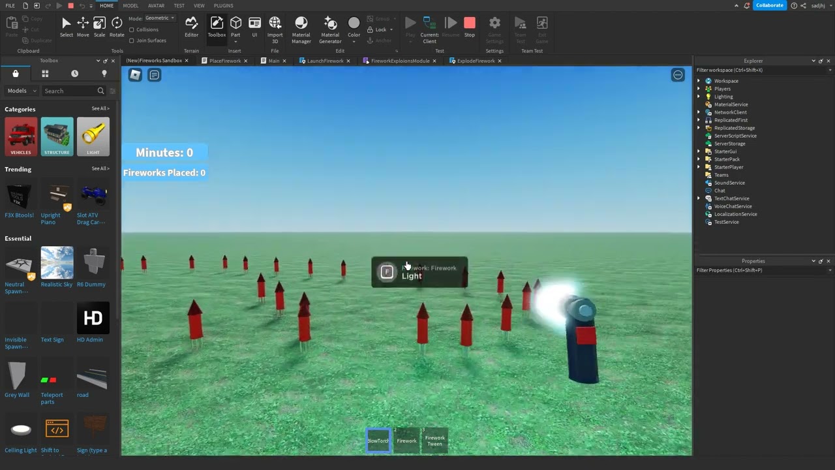Click the share icon near username
The image size is (835, 470).
[803, 5]
